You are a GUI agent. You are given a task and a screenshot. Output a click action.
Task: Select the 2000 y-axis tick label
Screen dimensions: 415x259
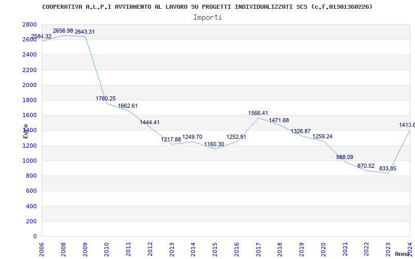30,85
